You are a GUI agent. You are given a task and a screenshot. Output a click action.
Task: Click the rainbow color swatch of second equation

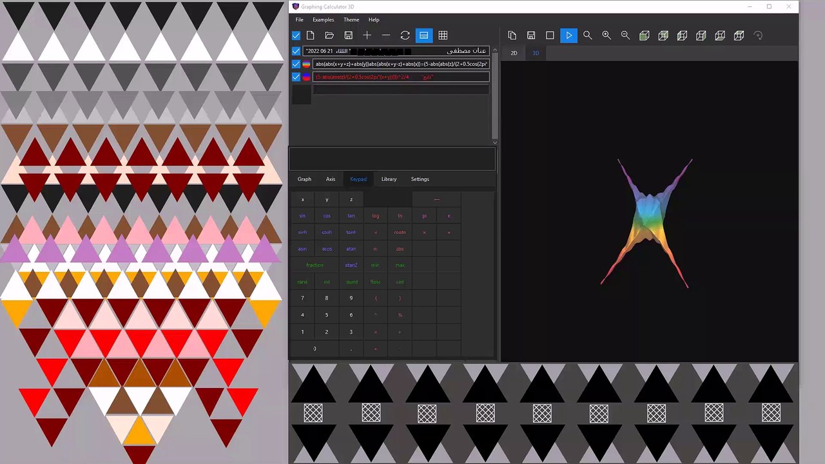point(306,64)
